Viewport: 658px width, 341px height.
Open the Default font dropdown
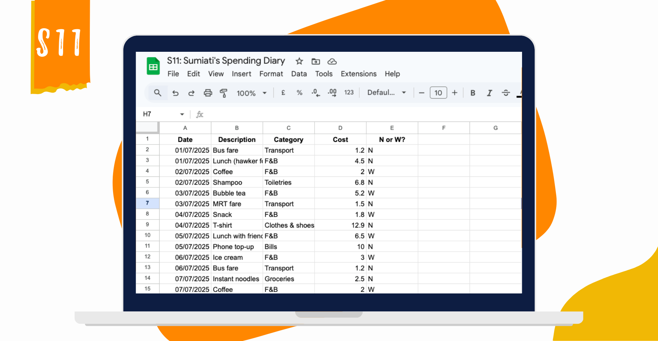coord(386,93)
